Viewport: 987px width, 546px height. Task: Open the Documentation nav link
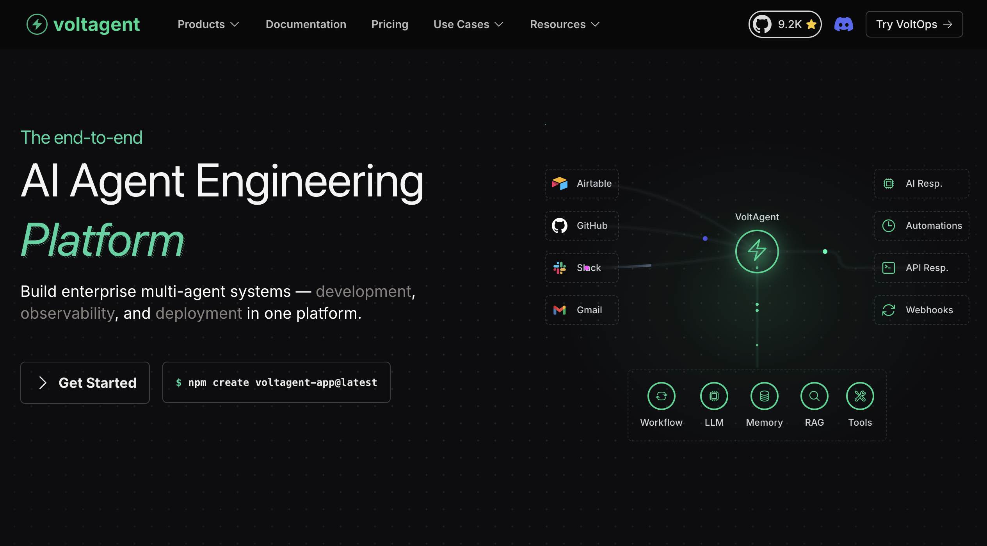pyautogui.click(x=306, y=24)
